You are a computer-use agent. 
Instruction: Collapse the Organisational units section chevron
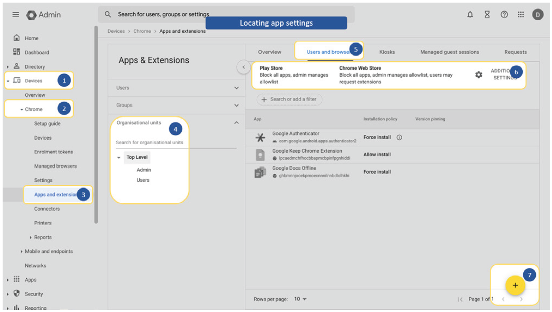point(237,123)
